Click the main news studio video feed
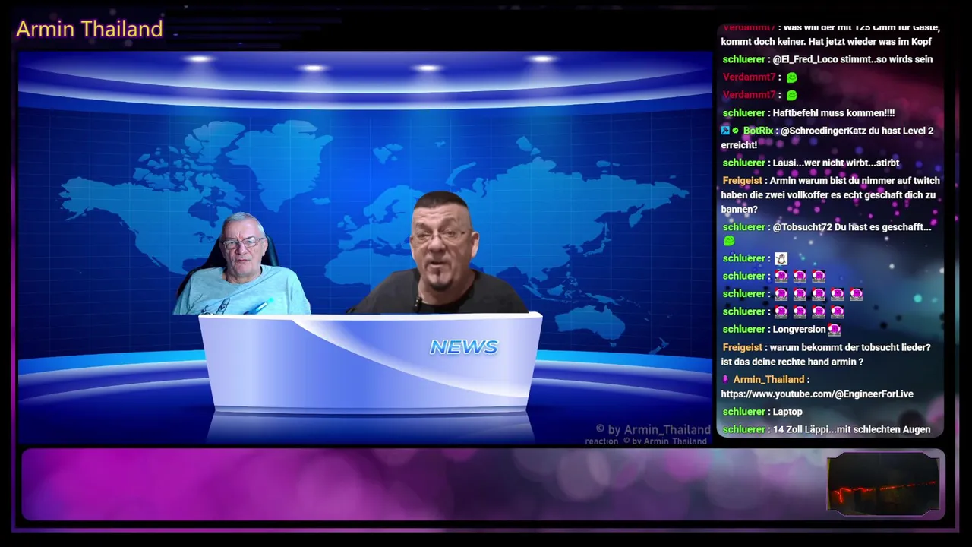The height and width of the screenshot is (547, 972). pyautogui.click(x=365, y=248)
